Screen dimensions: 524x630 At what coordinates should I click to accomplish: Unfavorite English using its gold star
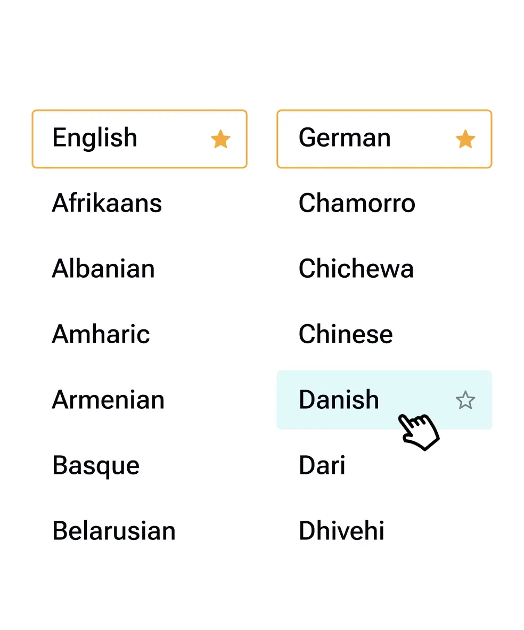point(220,140)
